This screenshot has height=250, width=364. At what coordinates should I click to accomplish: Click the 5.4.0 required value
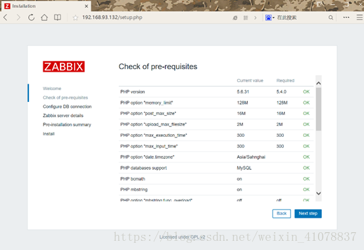point(281,91)
